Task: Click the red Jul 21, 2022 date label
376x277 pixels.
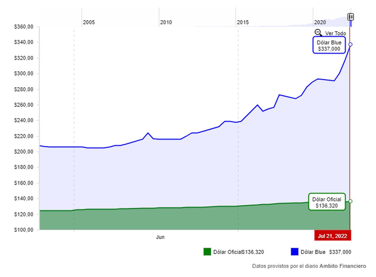Action: [x=332, y=236]
